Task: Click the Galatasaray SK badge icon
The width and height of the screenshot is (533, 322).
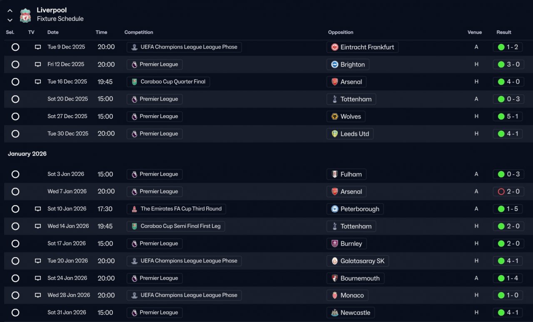Action: 334,261
